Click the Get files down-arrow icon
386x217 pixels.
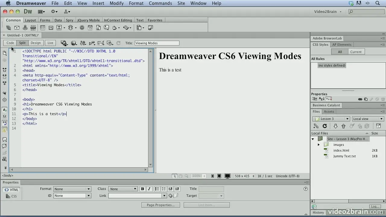click(x=335, y=126)
